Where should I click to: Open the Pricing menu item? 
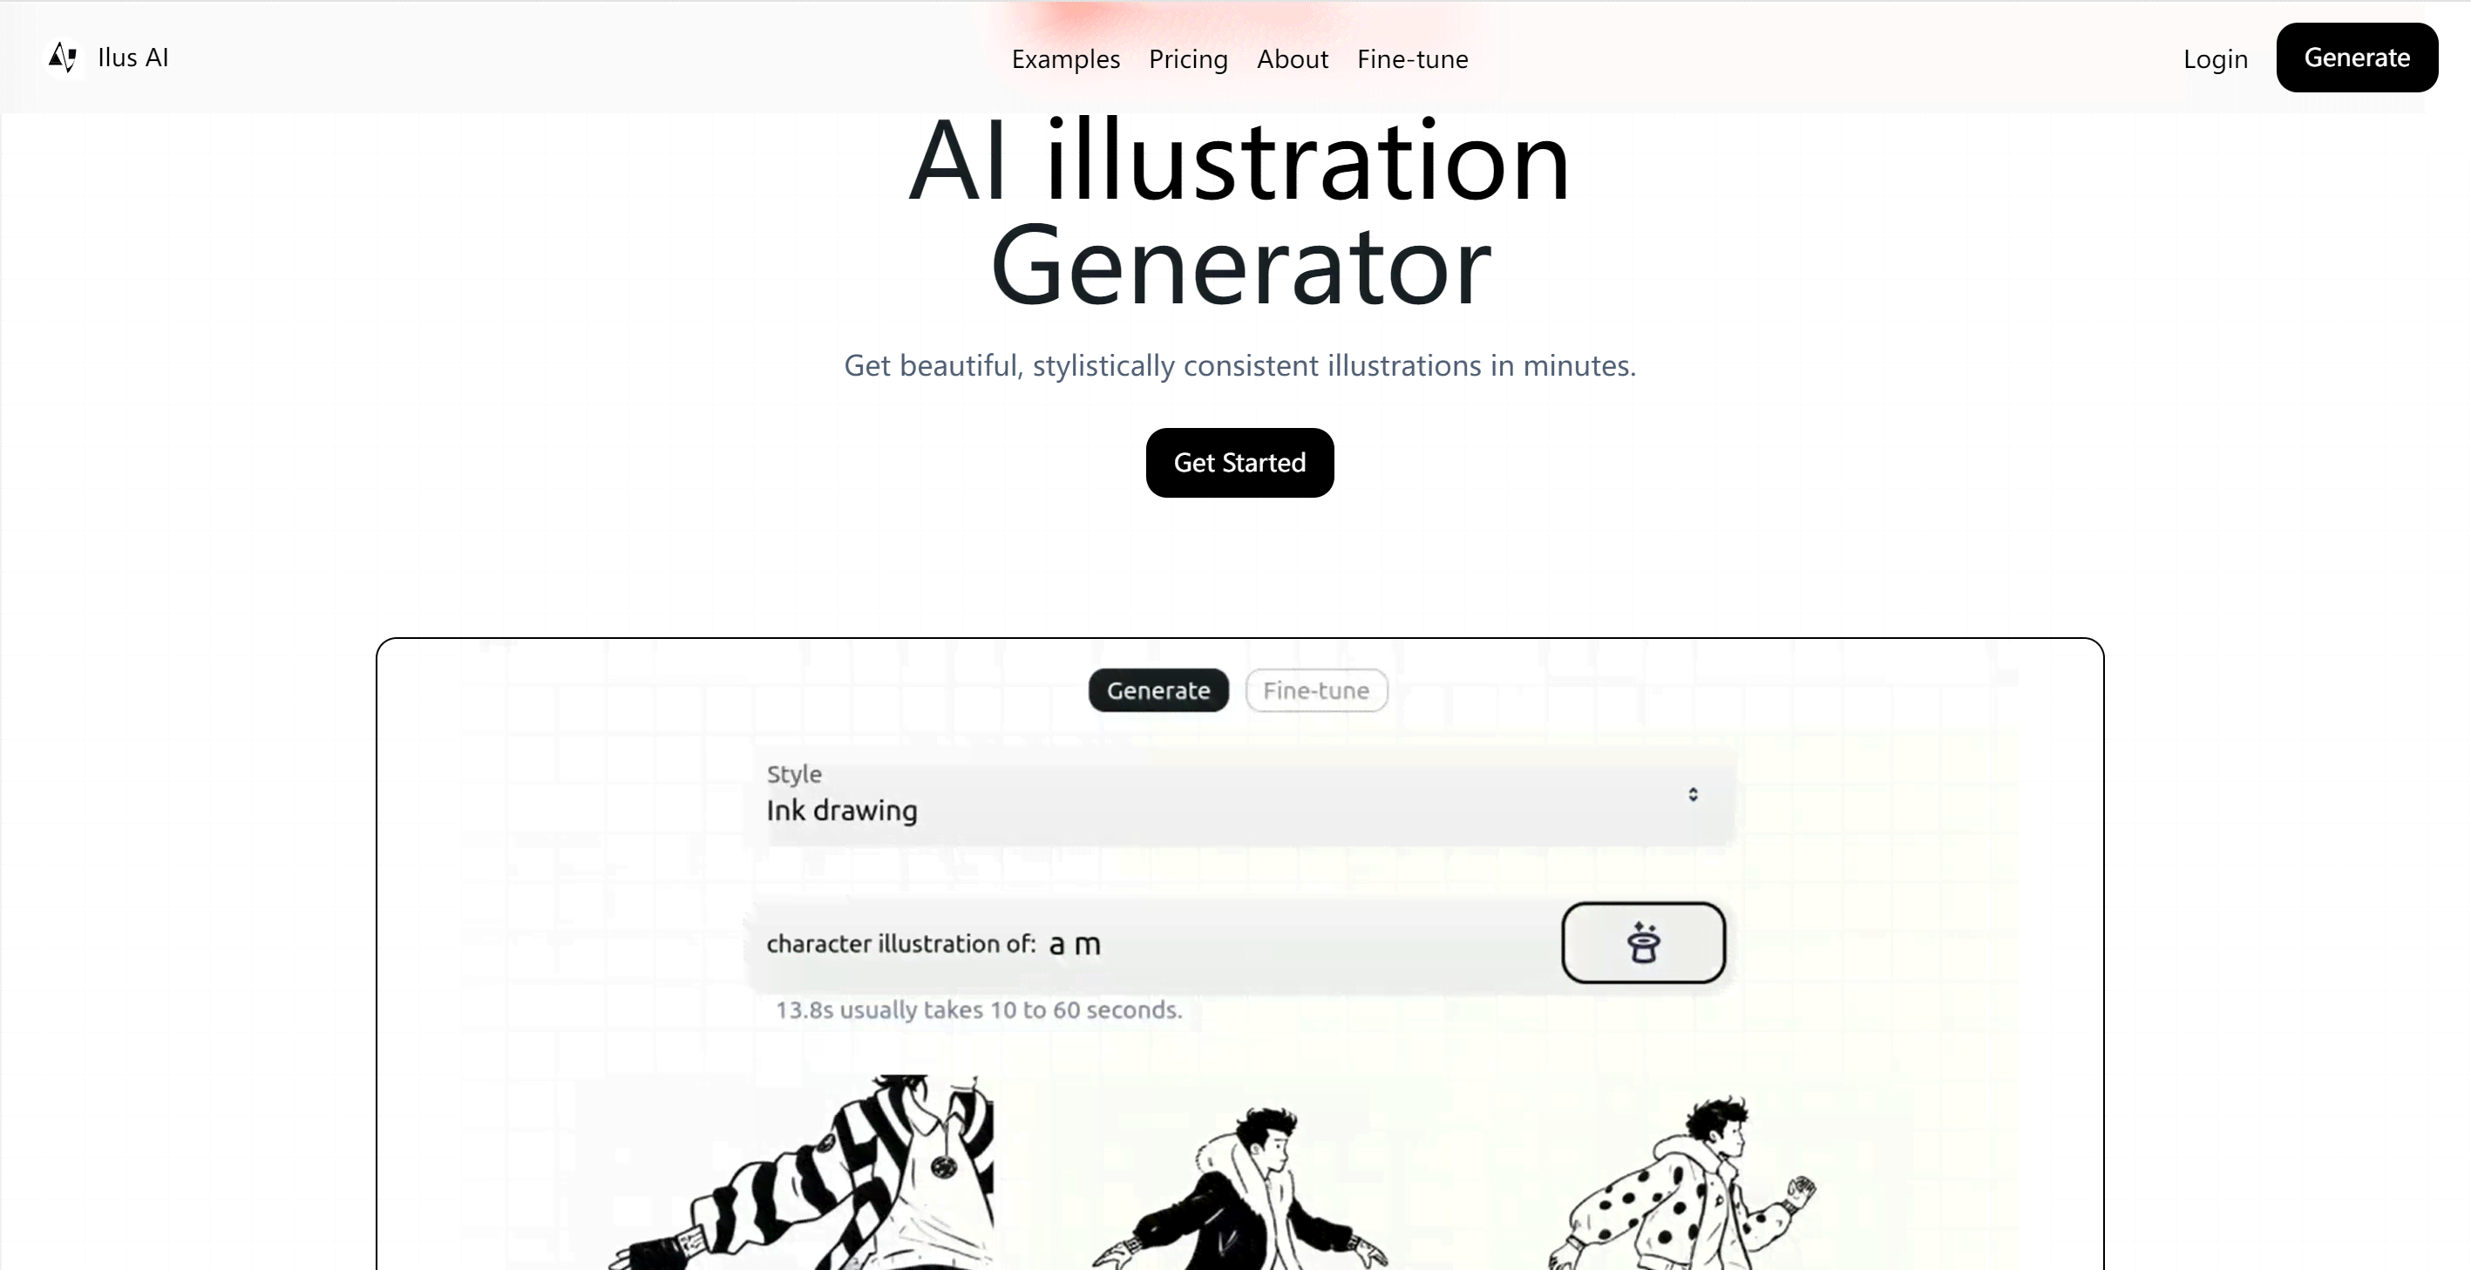coord(1189,58)
